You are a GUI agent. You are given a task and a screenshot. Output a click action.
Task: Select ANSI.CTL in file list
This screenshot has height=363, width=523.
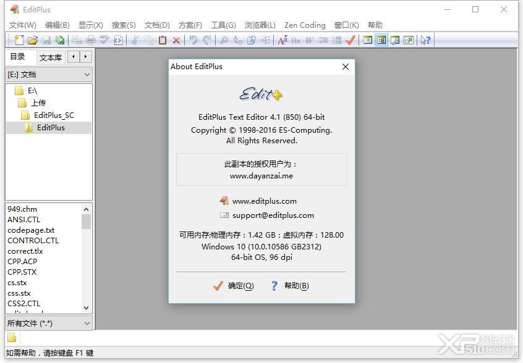(23, 220)
